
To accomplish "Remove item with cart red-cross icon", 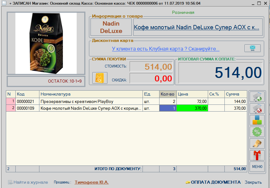I will (257, 108).
